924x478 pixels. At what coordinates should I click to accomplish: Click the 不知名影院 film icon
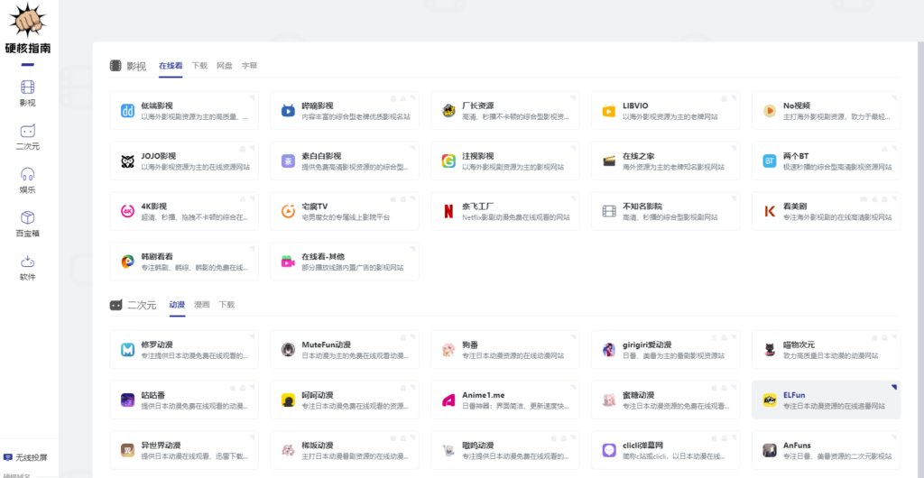(609, 211)
